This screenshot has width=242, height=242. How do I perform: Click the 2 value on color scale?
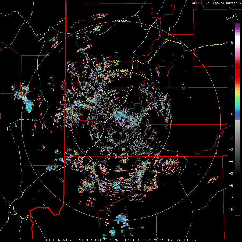click(232, 90)
